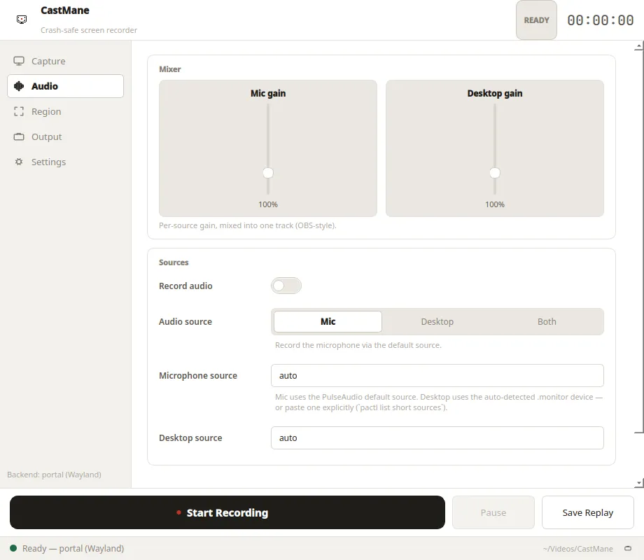Select Mic as audio source
644x560 pixels.
[328, 321]
